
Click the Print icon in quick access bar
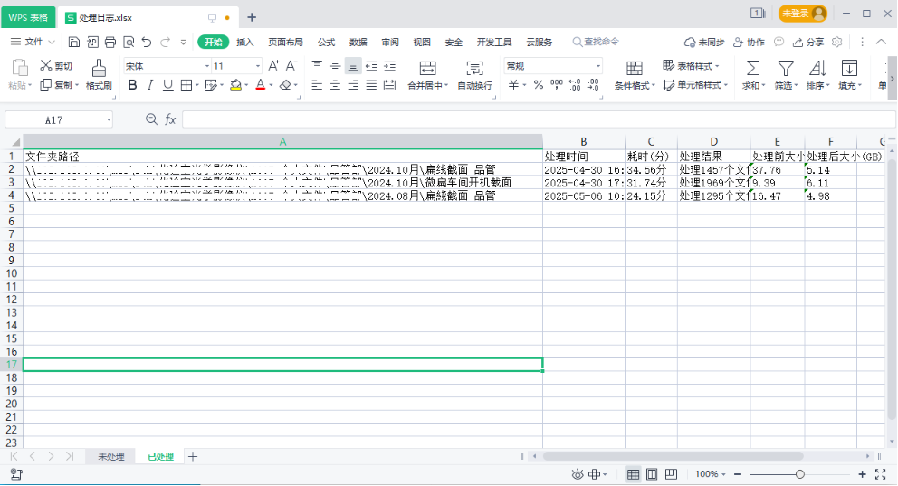[110, 42]
